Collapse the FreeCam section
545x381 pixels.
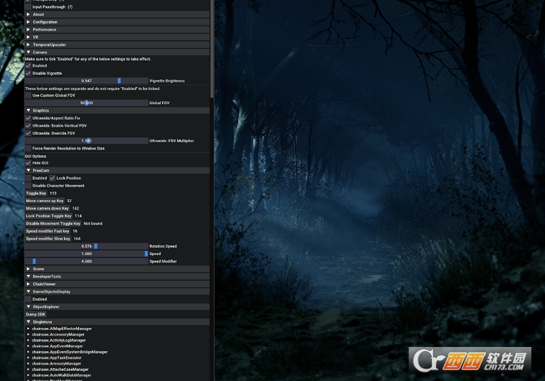click(x=117, y=170)
